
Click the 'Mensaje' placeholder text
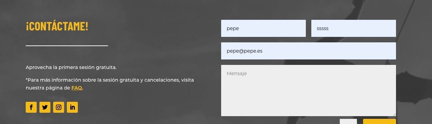pyautogui.click(x=237, y=73)
